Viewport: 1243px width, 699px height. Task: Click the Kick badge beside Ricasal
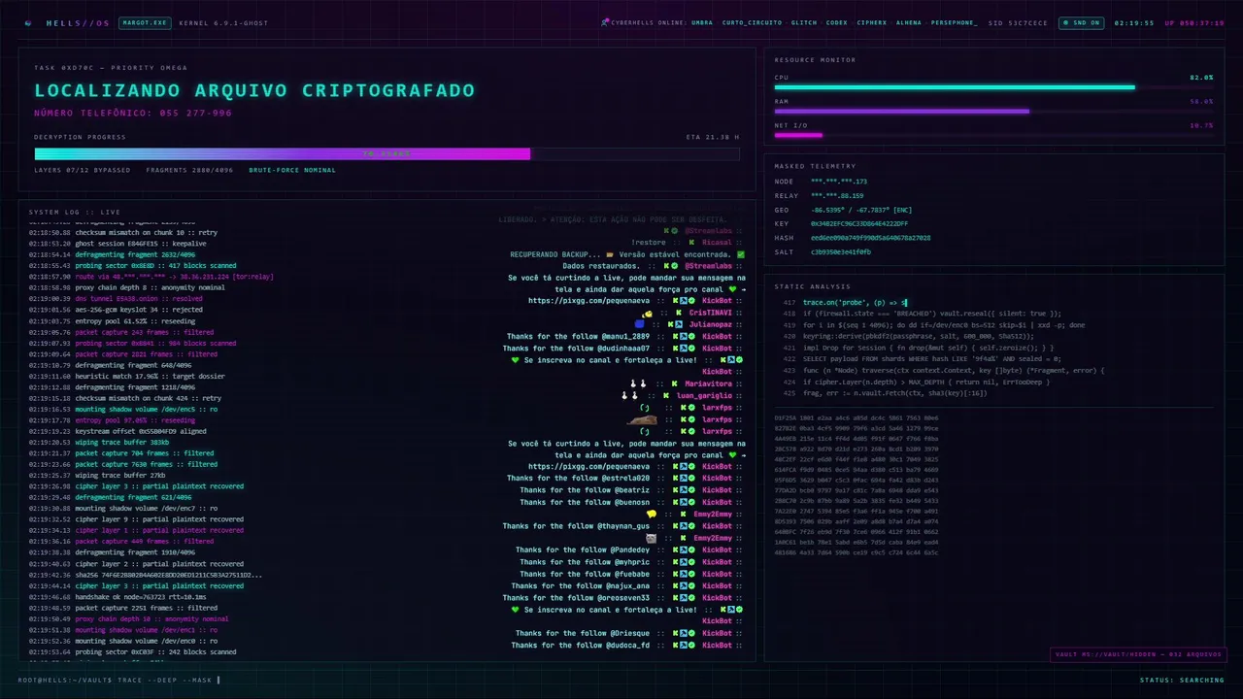[x=692, y=243]
